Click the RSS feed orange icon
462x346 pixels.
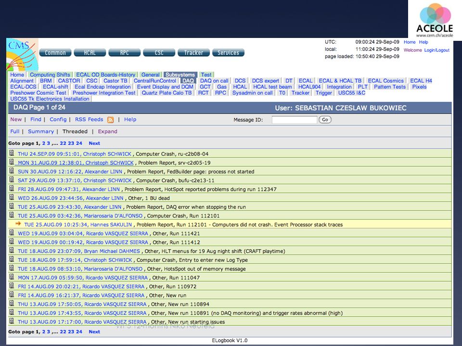[111, 120]
